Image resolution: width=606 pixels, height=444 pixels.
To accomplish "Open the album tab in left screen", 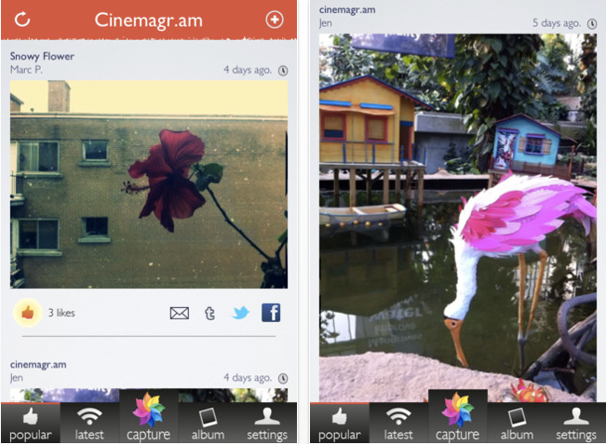I will [208, 423].
